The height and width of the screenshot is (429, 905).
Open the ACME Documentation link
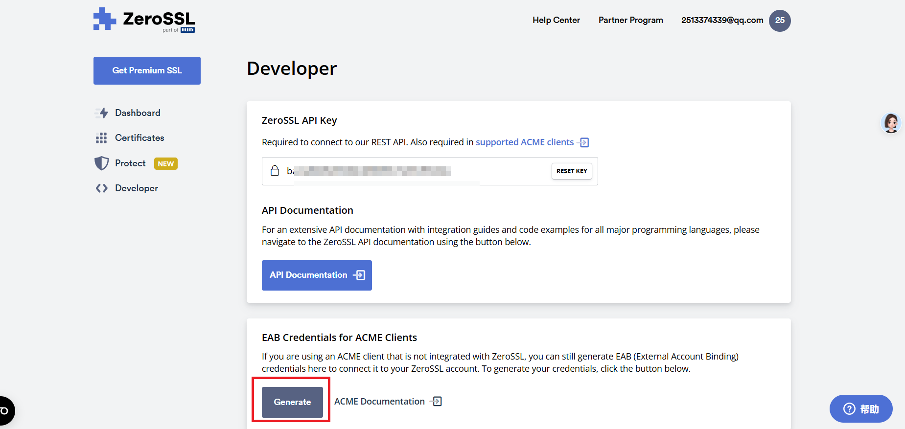tap(379, 402)
